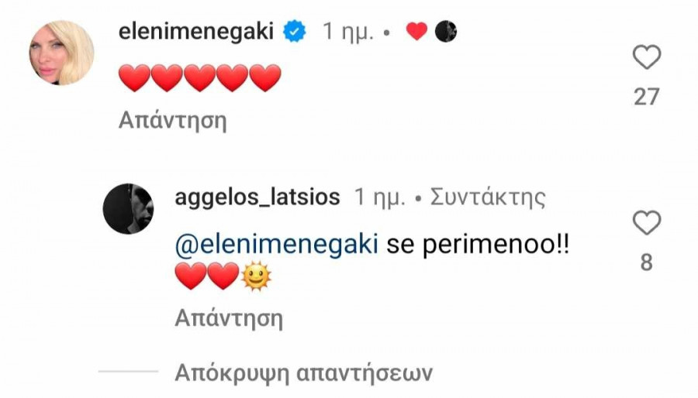Screen dimensions: 698x398
Task: Click small dark avatar beside red heart
Action: pyautogui.click(x=446, y=32)
